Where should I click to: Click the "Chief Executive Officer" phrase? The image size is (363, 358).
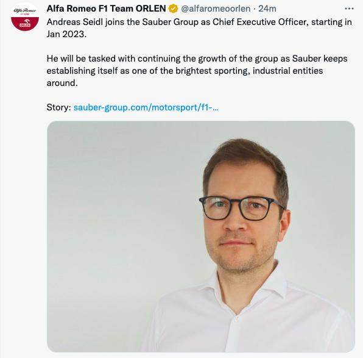[x=261, y=22]
